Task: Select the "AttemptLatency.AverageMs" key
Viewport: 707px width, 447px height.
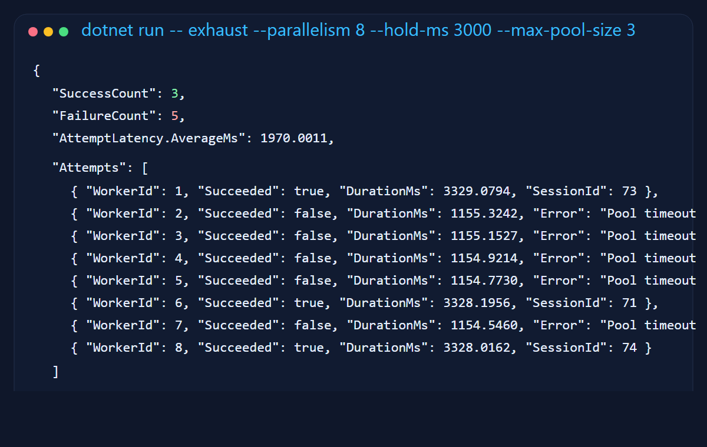Action: click(149, 138)
